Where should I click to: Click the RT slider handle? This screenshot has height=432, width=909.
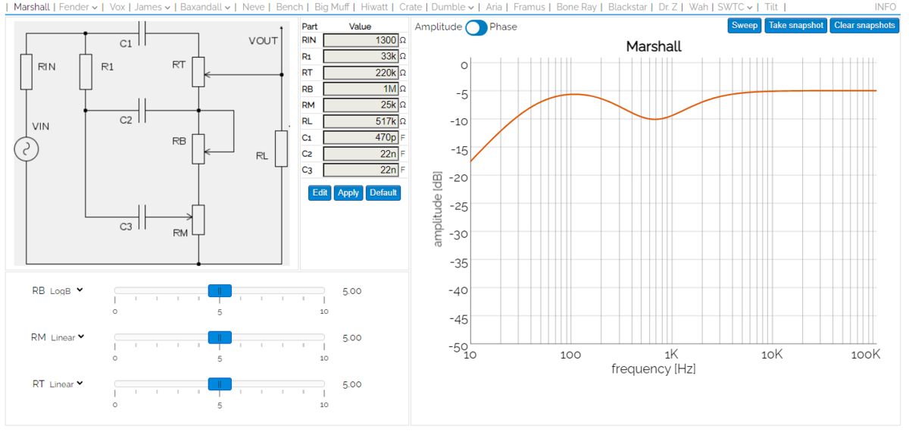[x=220, y=384]
